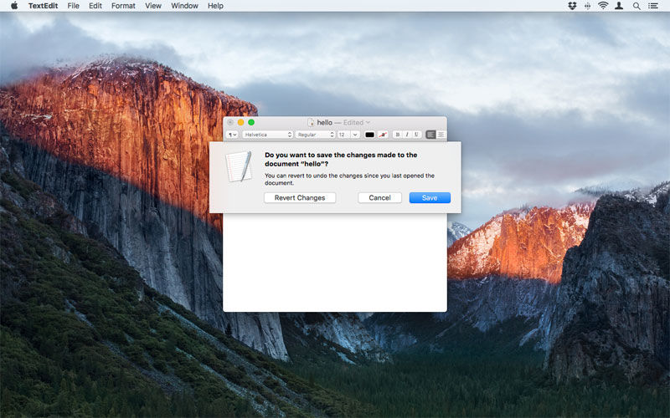Open the Format menu
670x418 pixels.
[x=123, y=6]
